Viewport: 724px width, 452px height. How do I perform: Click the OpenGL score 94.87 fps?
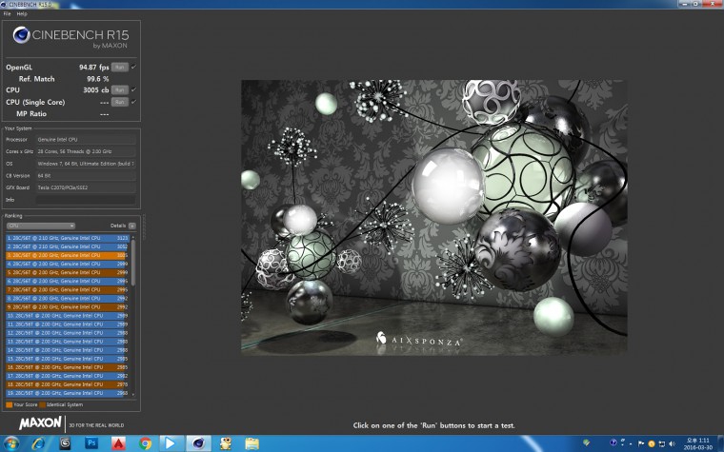(93, 68)
